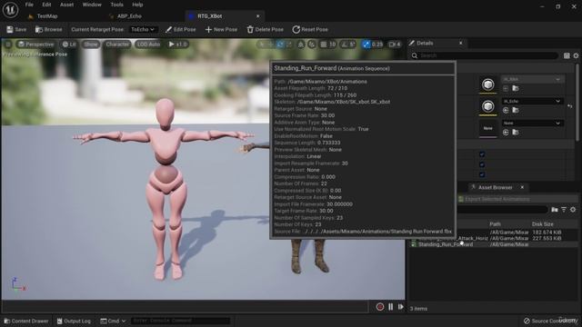This screenshot has width=582, height=327.
Task: Toggle the bottom checkbox of three in Details
Action: click(x=482, y=174)
